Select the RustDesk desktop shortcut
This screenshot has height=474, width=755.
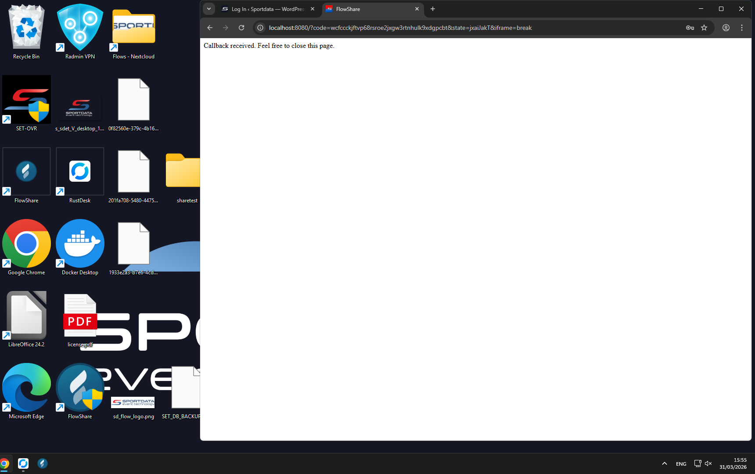pos(80,172)
